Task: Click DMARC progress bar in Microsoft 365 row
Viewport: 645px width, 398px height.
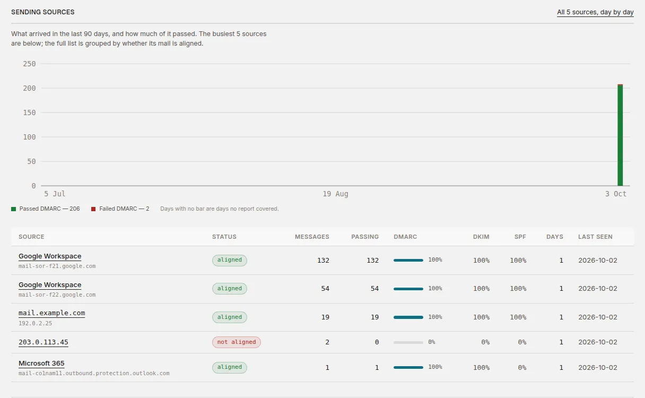Action: point(408,367)
